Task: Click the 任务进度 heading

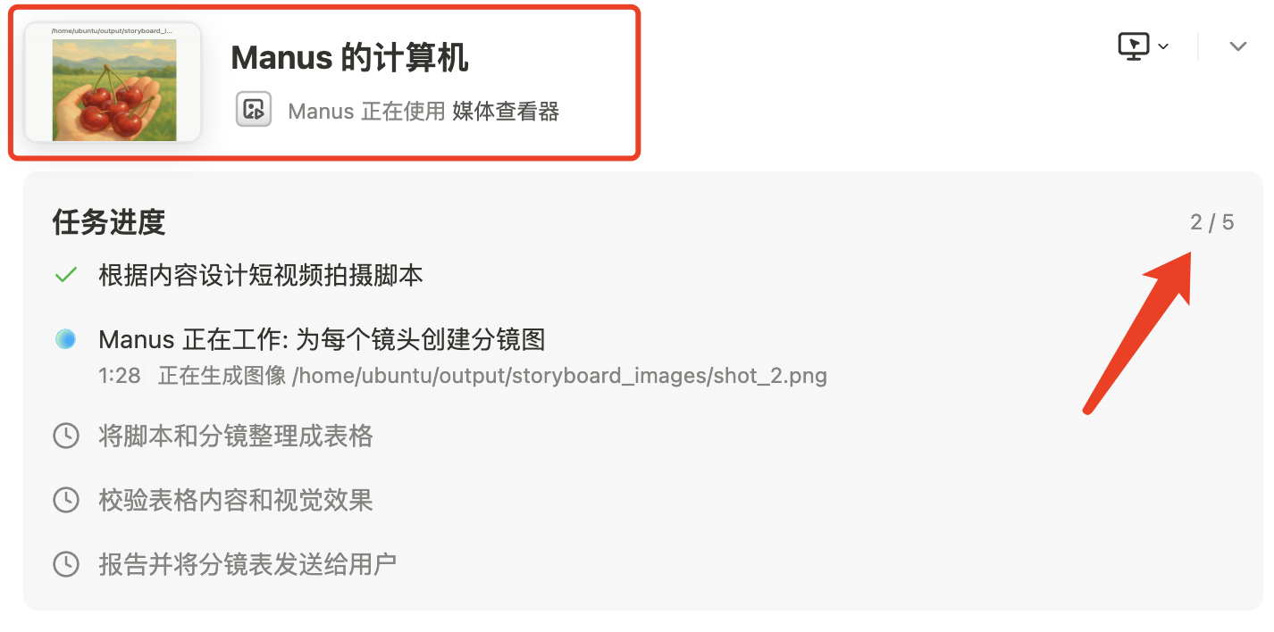Action: pos(109,222)
